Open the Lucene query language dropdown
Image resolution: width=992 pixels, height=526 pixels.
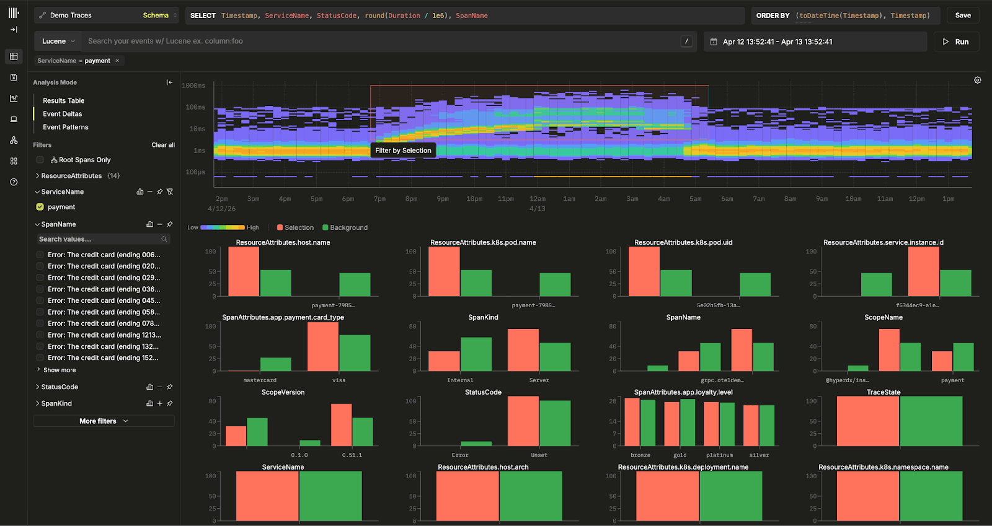58,42
